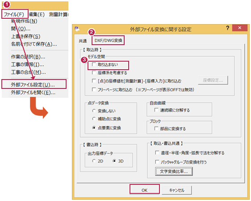
Task: Select 変換しない radio button
Action: [94, 111]
